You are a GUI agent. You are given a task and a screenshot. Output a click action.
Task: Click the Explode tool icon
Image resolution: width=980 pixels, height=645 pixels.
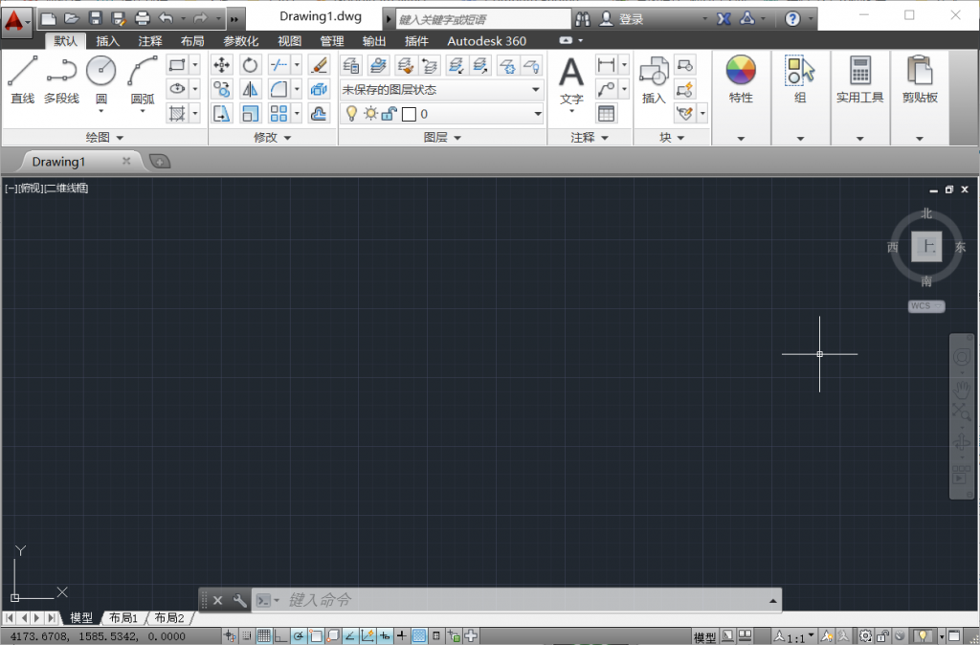(x=319, y=89)
